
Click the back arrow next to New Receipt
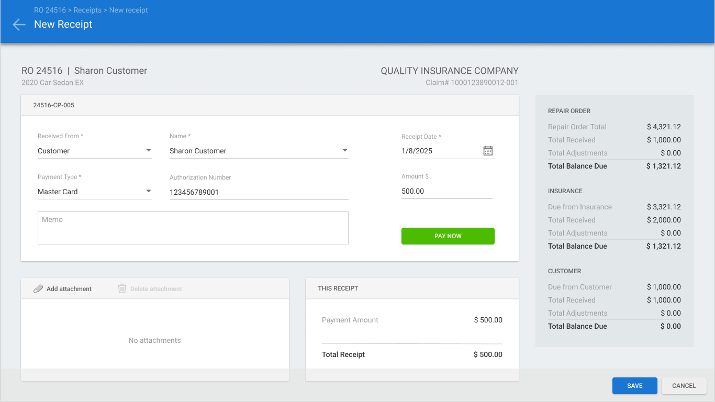click(19, 25)
